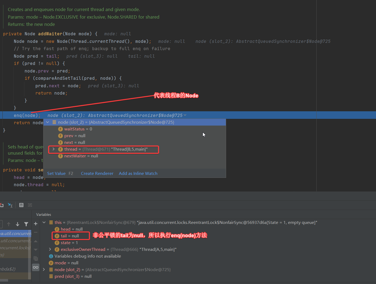The height and width of the screenshot is (284, 376).
Task: Click the frames filter funnel icon
Action: pyautogui.click(x=26, y=224)
